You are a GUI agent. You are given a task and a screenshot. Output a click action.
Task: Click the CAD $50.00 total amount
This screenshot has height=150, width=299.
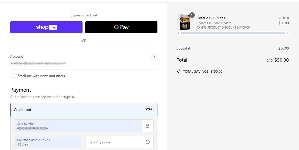point(278,60)
